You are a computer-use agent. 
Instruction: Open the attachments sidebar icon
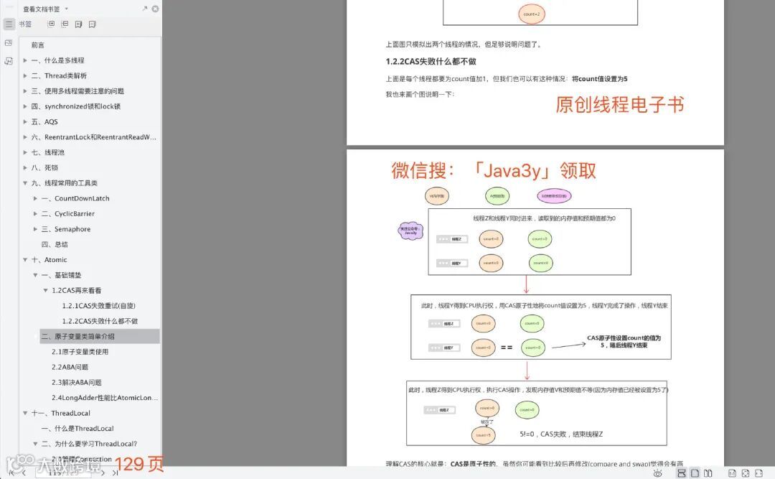(x=9, y=61)
